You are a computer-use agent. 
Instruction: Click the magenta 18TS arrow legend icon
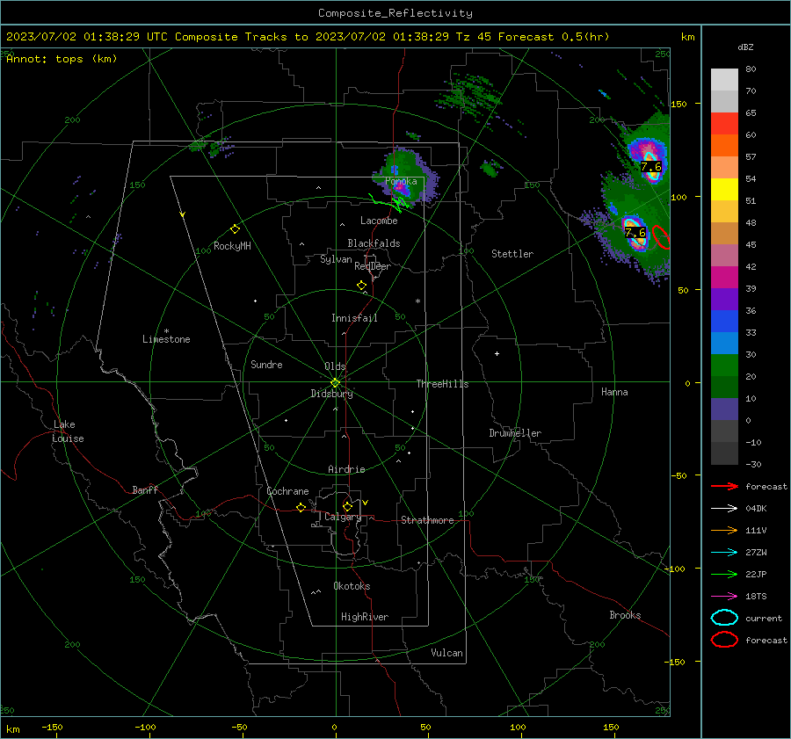point(724,597)
